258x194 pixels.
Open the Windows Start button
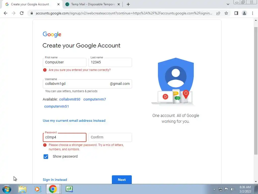coord(7,189)
